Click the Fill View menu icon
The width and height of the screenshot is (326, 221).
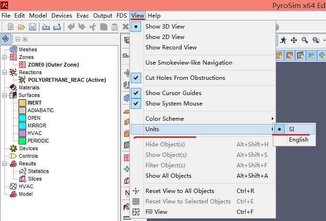(136, 212)
